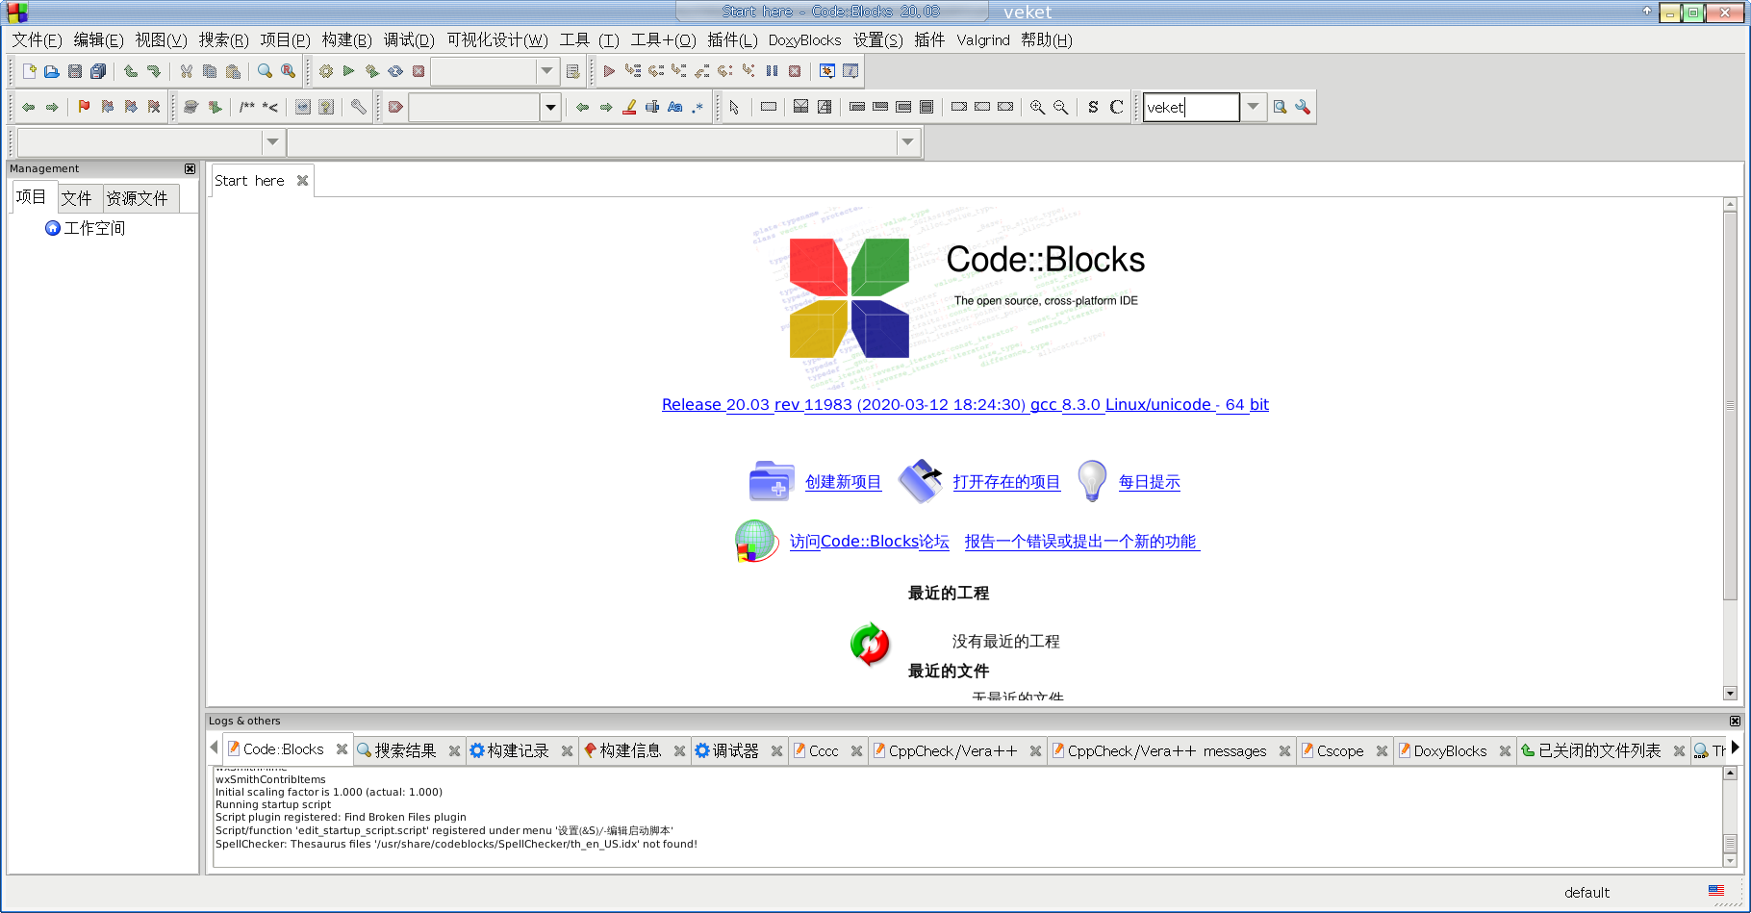Click the 创建新项目 link
1751x913 pixels.
point(843,482)
